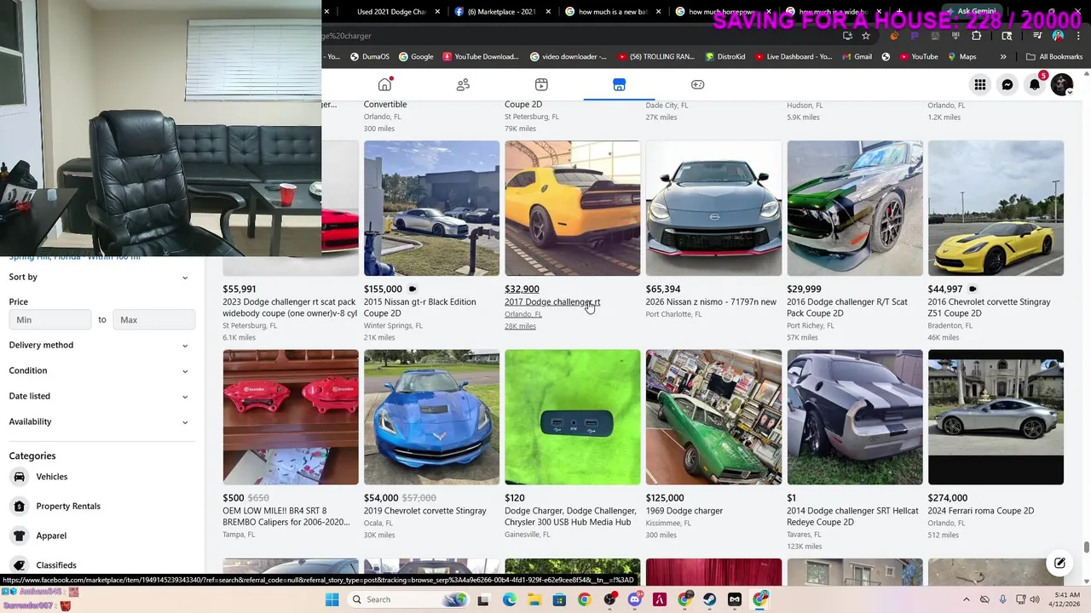
Task: Click inside the Min price field
Action: click(50, 319)
